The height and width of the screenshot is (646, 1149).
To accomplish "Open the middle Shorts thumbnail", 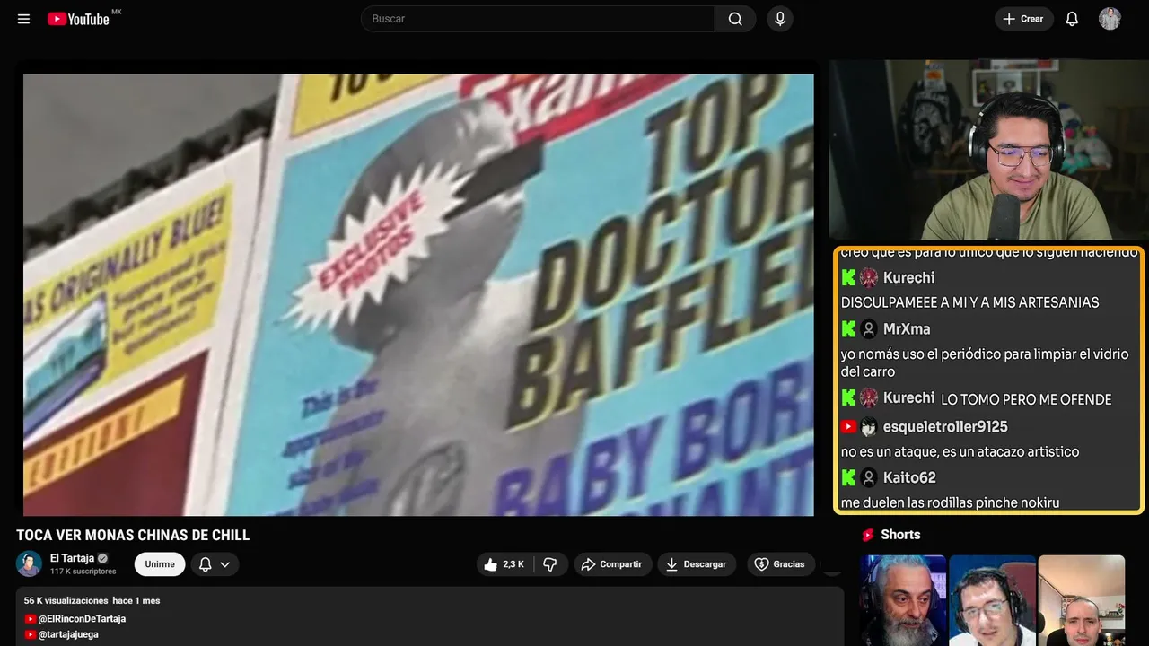I will click(992, 600).
